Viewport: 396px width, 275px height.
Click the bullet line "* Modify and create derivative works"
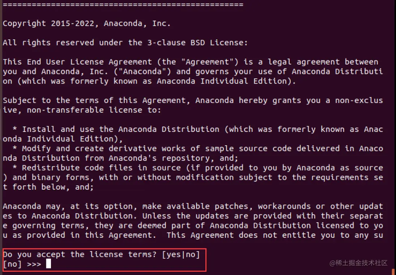click(x=198, y=149)
